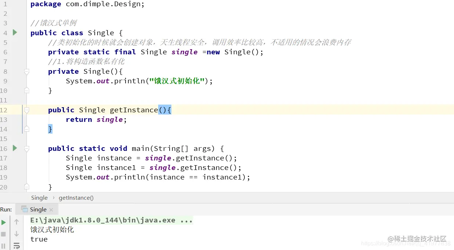Click the Single breadcrumb
The width and height of the screenshot is (454, 250).
[39, 198]
